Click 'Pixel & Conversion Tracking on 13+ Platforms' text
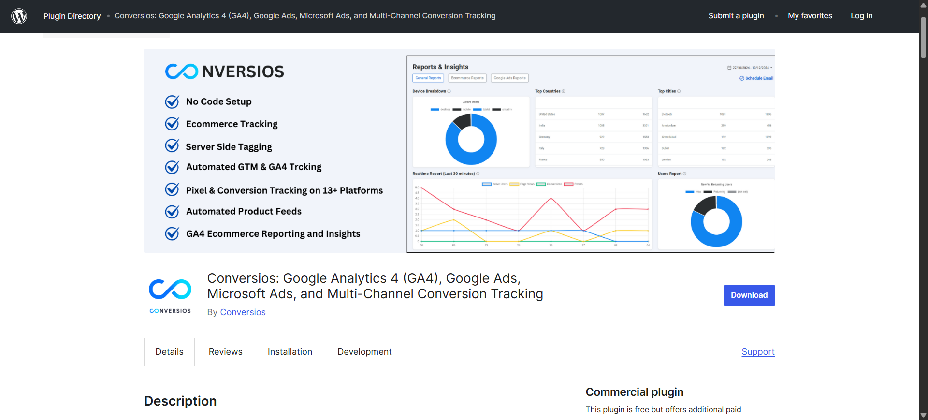 pyautogui.click(x=284, y=190)
